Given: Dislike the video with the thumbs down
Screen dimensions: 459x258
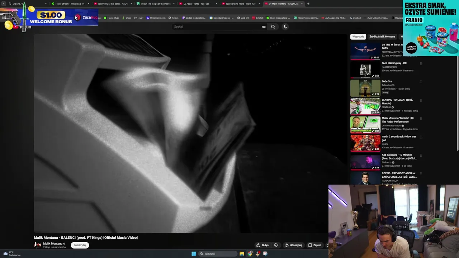Looking at the screenshot, I should coord(276,245).
